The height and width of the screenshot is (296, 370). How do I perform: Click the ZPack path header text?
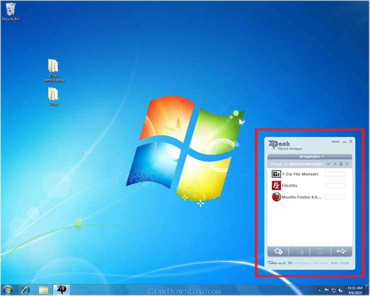tap(298, 164)
